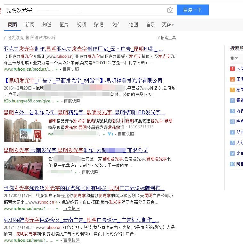
Task: Open 百度快照 next to the V1 badge
Action: [126, 134]
